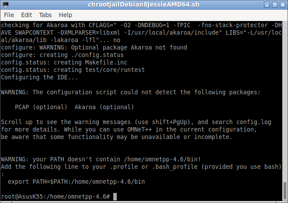
Task: Click the 'PCAP (optional)' text
Action: pyautogui.click(x=41, y=107)
